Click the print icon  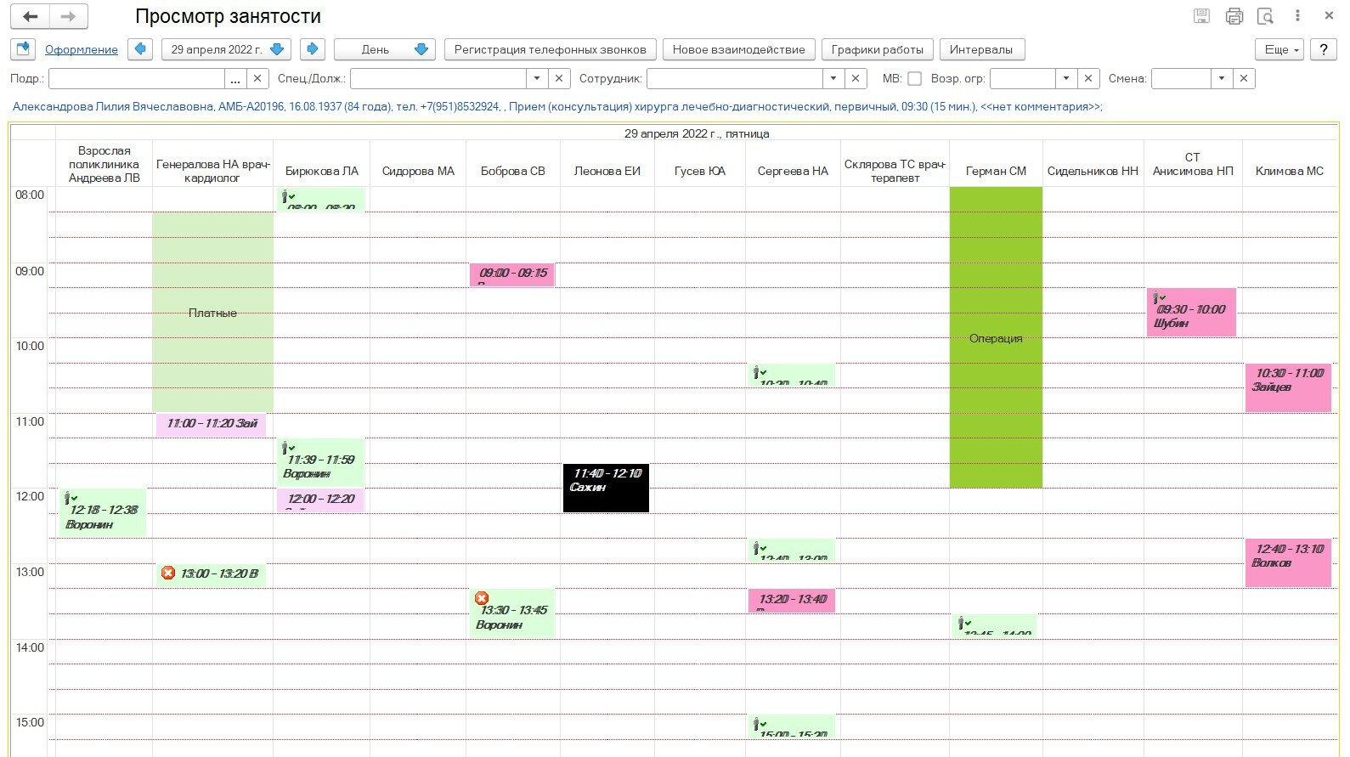1234,16
